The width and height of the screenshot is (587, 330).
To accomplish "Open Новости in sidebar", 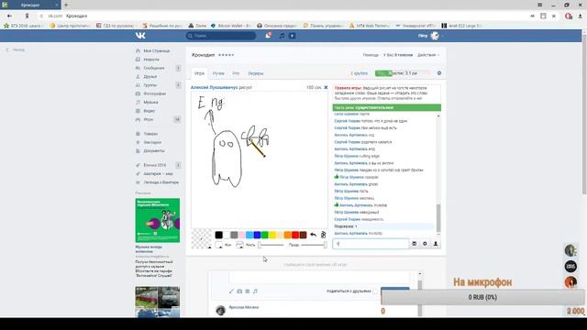I will click(151, 60).
